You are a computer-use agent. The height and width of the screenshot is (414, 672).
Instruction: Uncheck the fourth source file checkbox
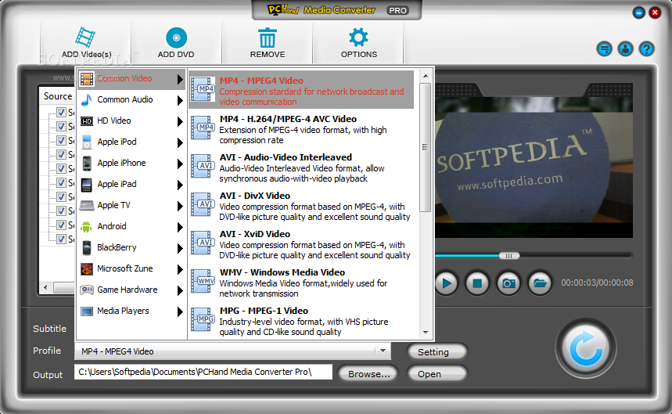pyautogui.click(x=61, y=154)
